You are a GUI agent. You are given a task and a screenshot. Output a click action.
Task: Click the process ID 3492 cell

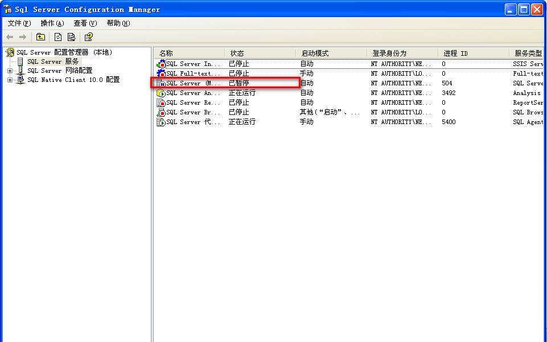pos(449,93)
